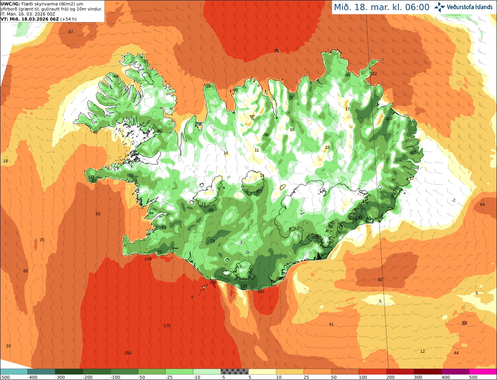
Task: Click the map value 65 at the left edge
Action: [x=26, y=271]
